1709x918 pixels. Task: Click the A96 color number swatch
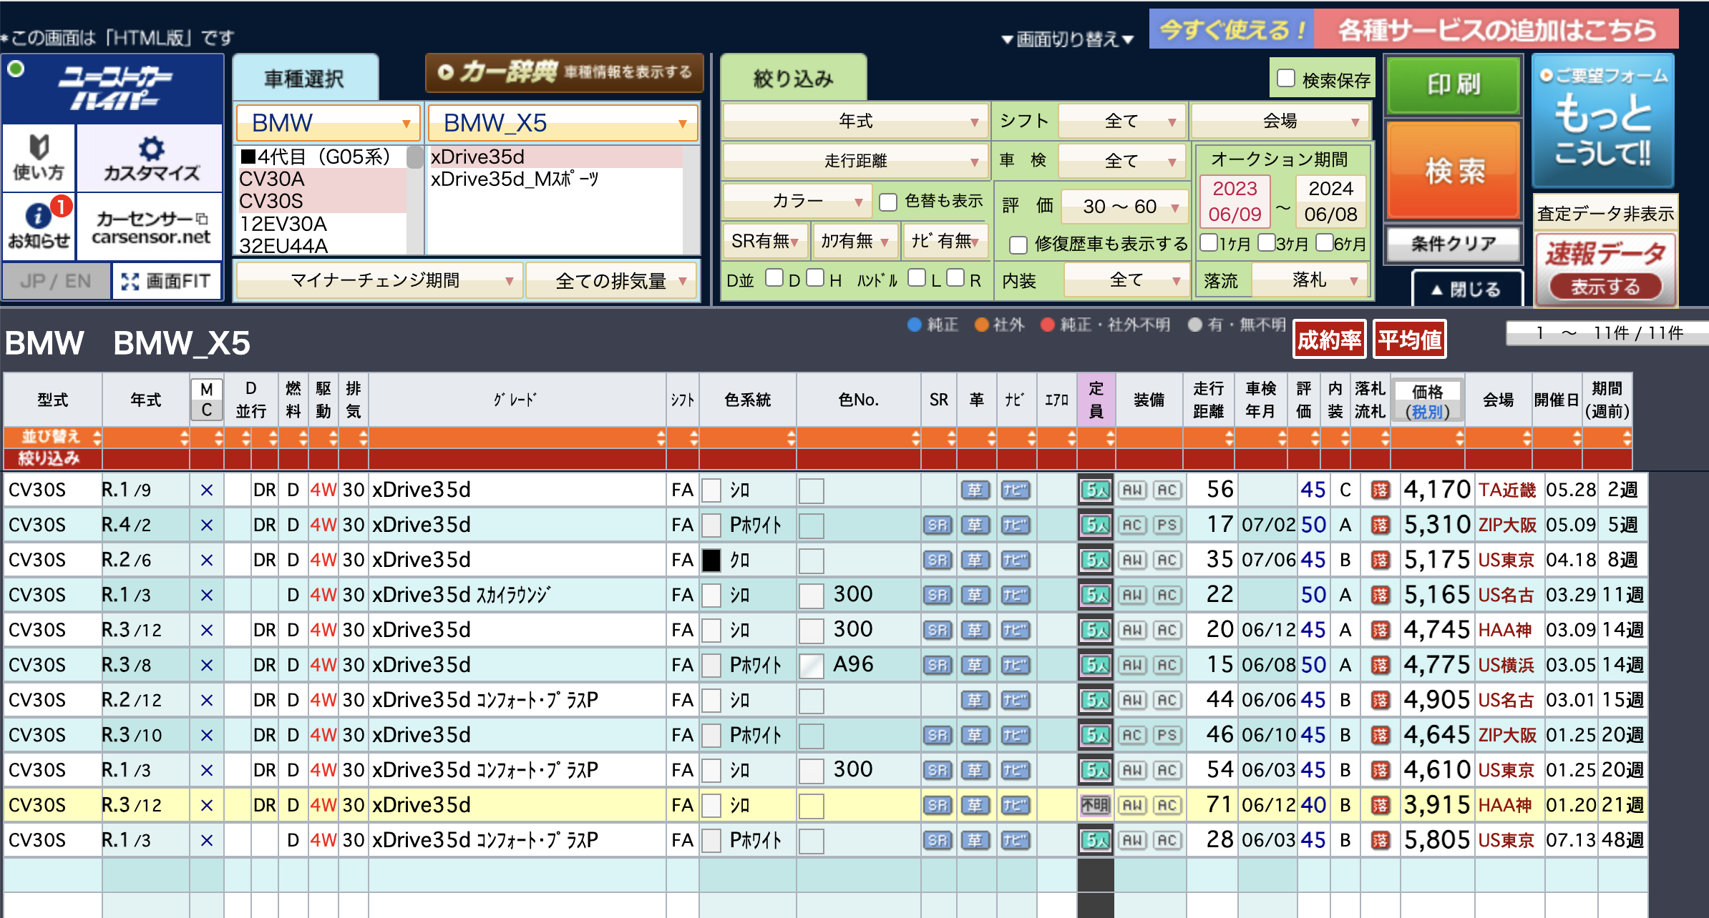coord(812,665)
